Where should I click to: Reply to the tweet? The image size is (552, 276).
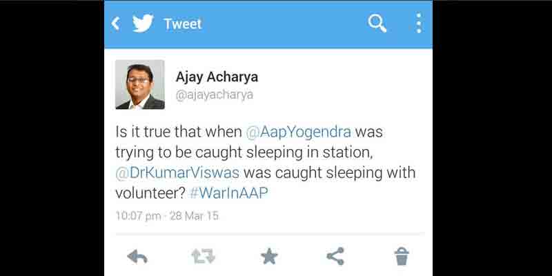(x=137, y=256)
